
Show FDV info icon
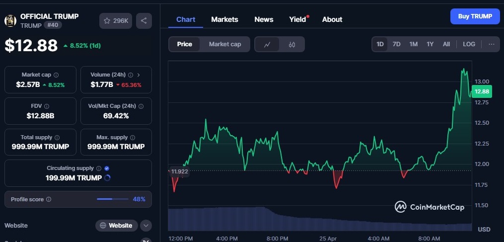pos(47,106)
